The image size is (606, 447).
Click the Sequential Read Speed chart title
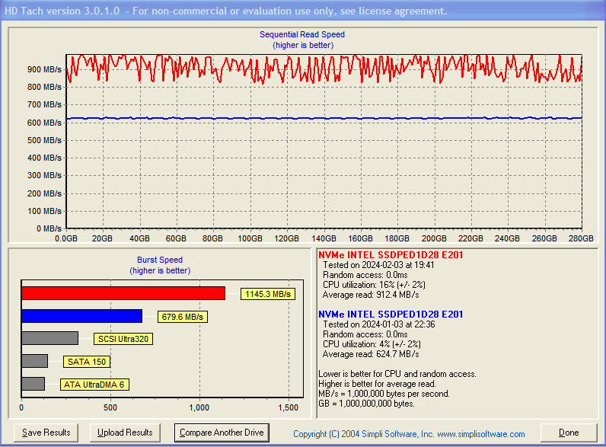click(302, 34)
